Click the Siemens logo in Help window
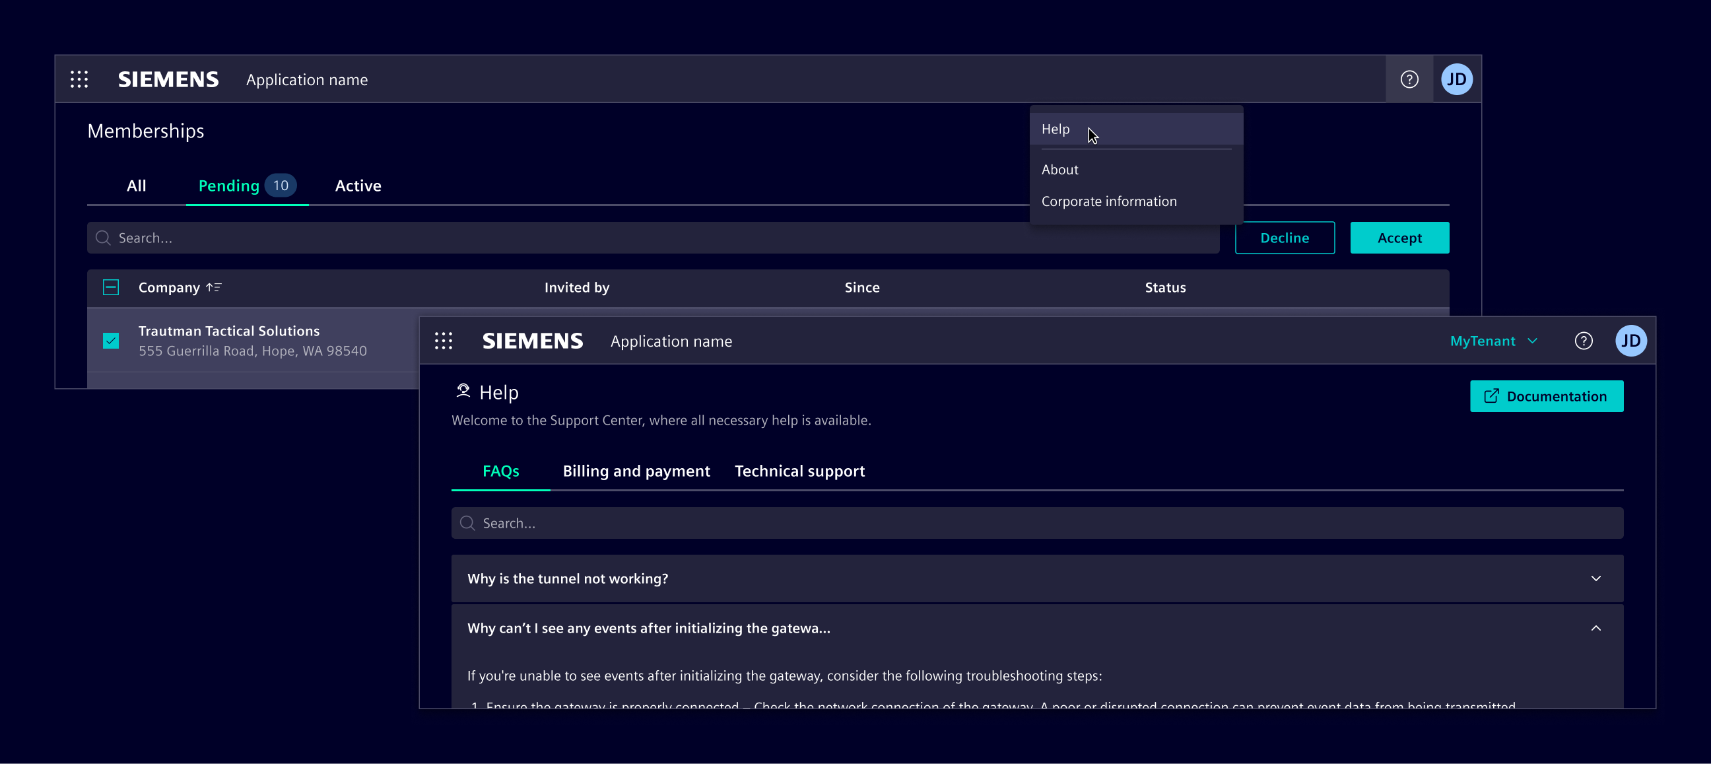The height and width of the screenshot is (764, 1711). 532,341
